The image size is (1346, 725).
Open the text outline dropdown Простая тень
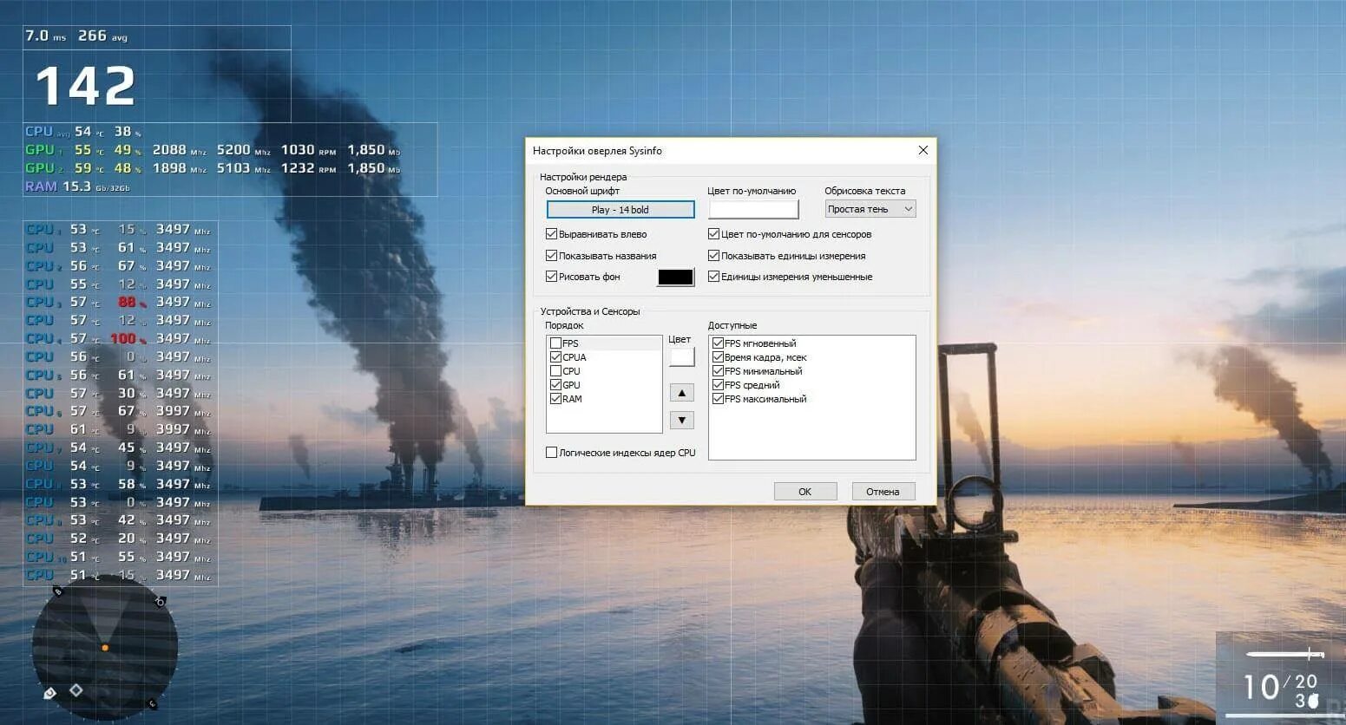pos(870,209)
